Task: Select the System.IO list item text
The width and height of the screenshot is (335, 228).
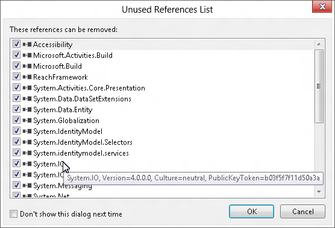Action: 49,164
